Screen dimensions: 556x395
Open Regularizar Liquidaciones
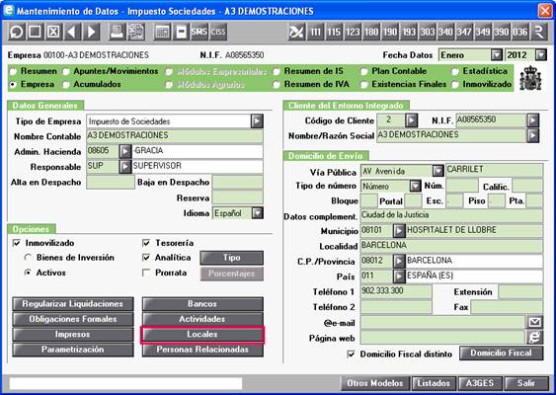[x=73, y=304]
